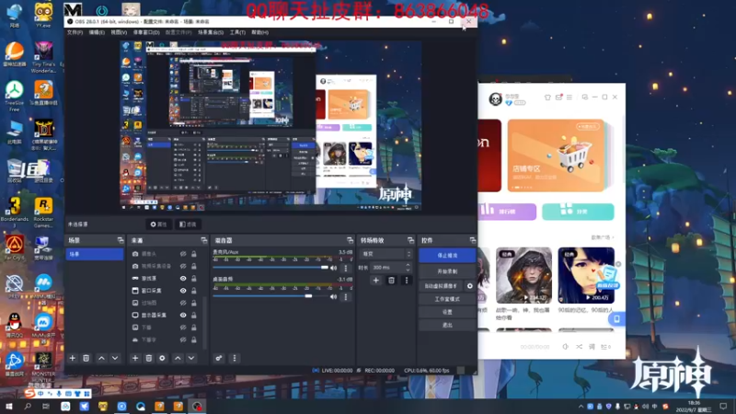Open source properties gear in Sources toolbar
736x414 pixels.
pos(163,358)
